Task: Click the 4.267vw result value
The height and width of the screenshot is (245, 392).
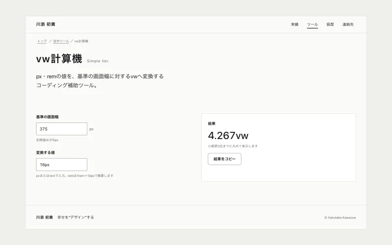Action: 228,136
